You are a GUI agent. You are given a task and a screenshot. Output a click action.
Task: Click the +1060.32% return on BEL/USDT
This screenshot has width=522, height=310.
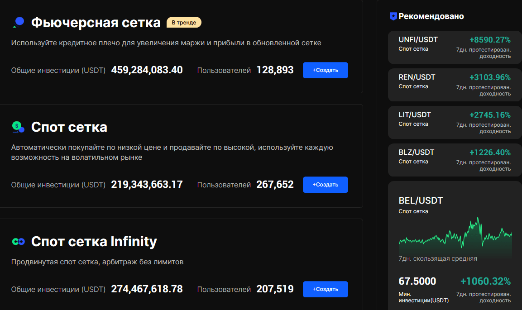click(x=485, y=281)
